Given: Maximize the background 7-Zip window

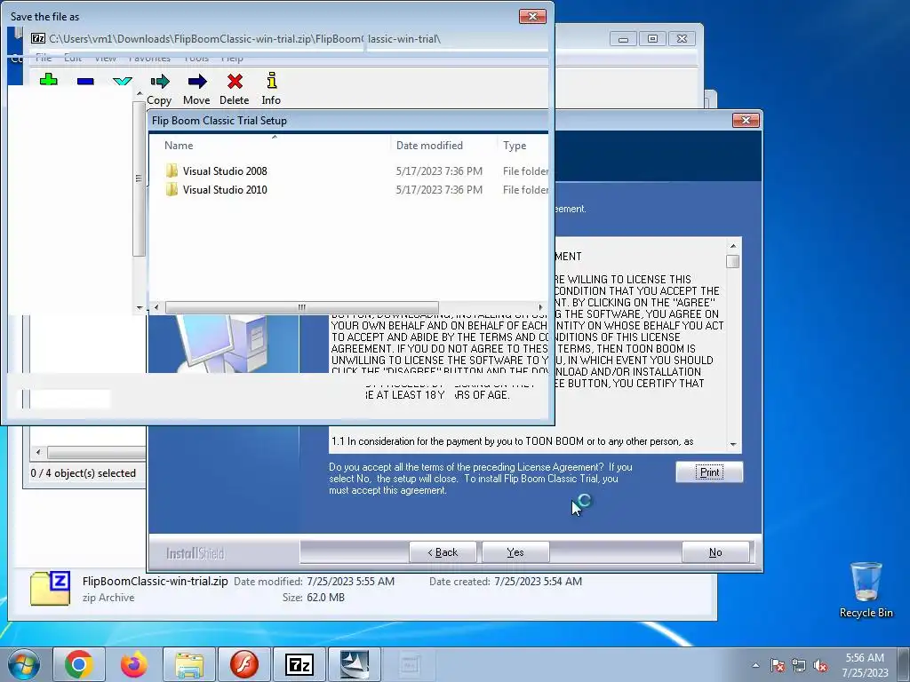Looking at the screenshot, I should [x=652, y=39].
